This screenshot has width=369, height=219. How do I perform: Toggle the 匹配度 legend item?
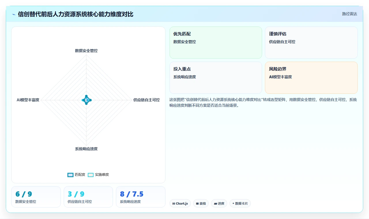pyautogui.click(x=76, y=175)
